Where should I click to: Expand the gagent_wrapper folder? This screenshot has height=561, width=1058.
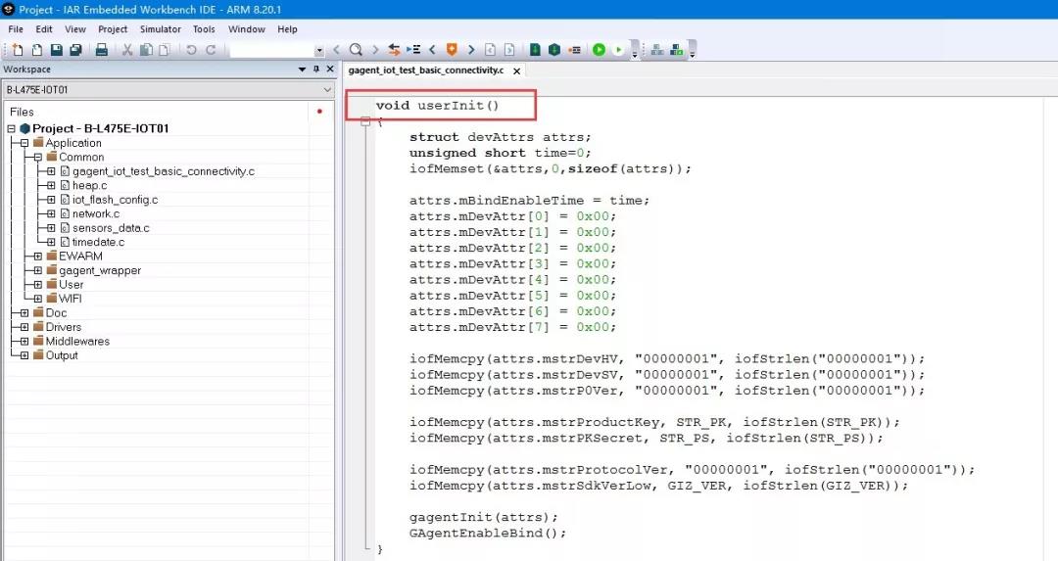click(38, 270)
